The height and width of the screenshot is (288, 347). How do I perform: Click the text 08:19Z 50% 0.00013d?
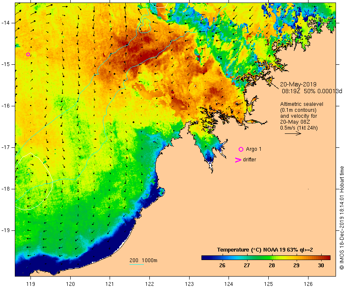pyautogui.click(x=312, y=91)
